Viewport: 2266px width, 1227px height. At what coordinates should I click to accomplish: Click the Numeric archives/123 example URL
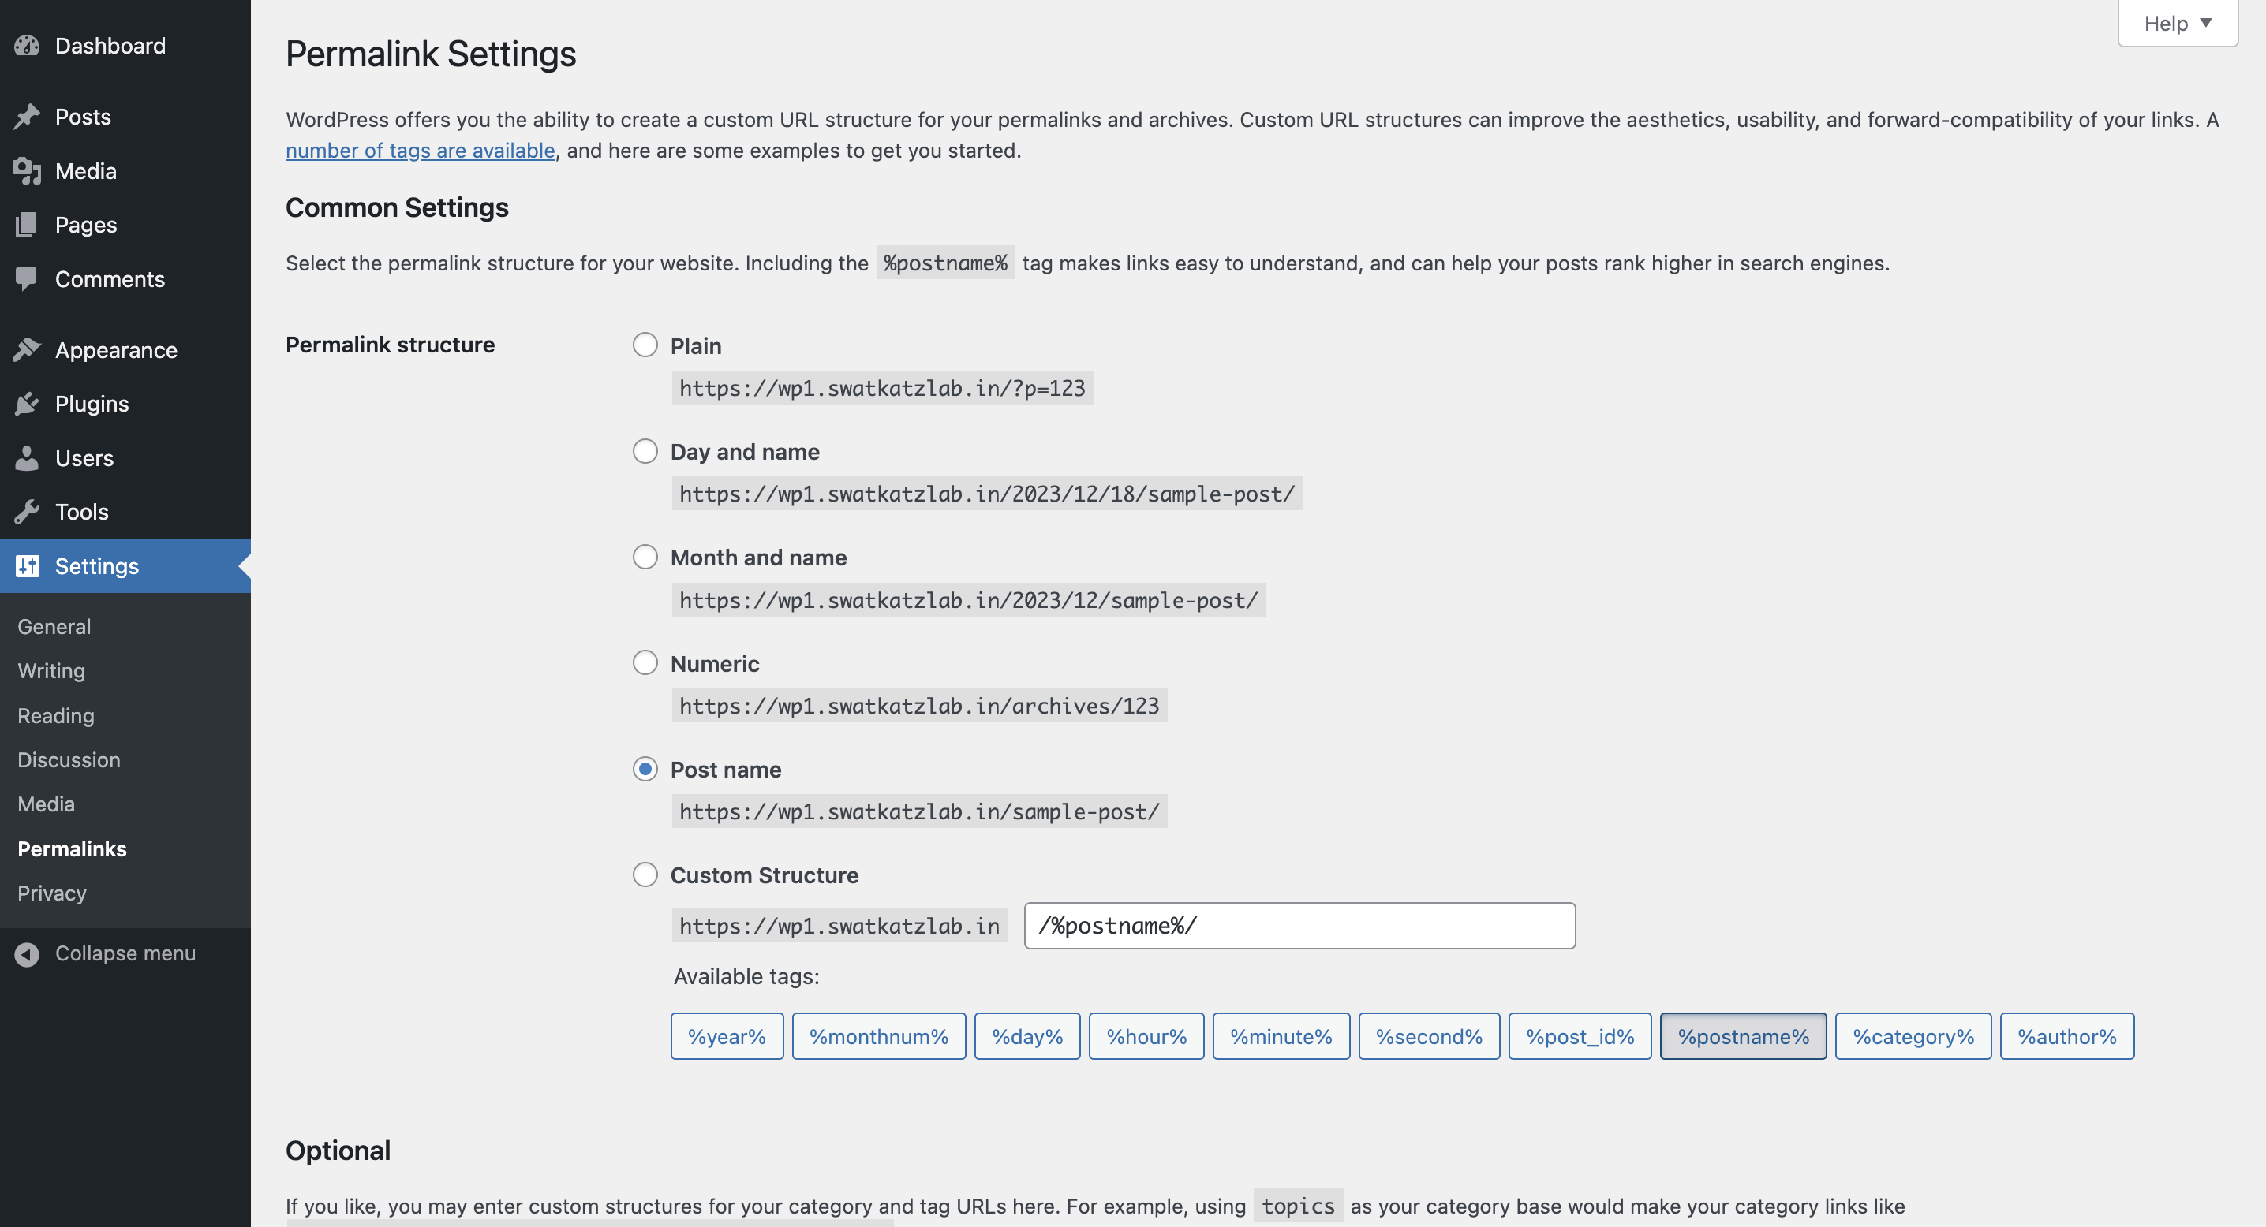(x=919, y=706)
